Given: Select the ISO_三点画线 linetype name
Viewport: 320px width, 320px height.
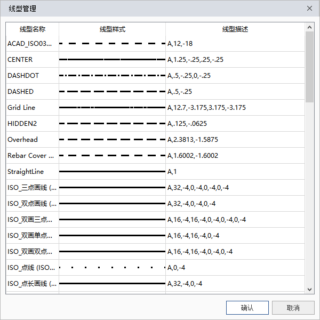Looking at the screenshot, I should coord(32,188).
